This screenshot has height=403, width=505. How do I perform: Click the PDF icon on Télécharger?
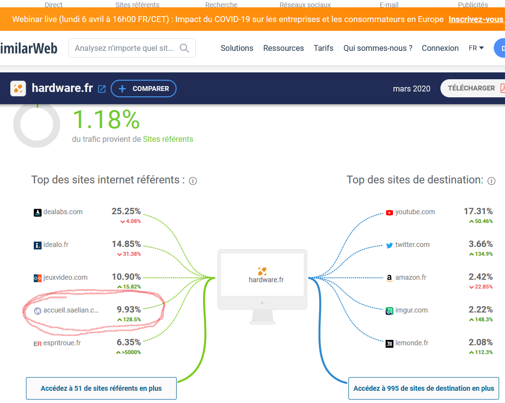coord(503,88)
